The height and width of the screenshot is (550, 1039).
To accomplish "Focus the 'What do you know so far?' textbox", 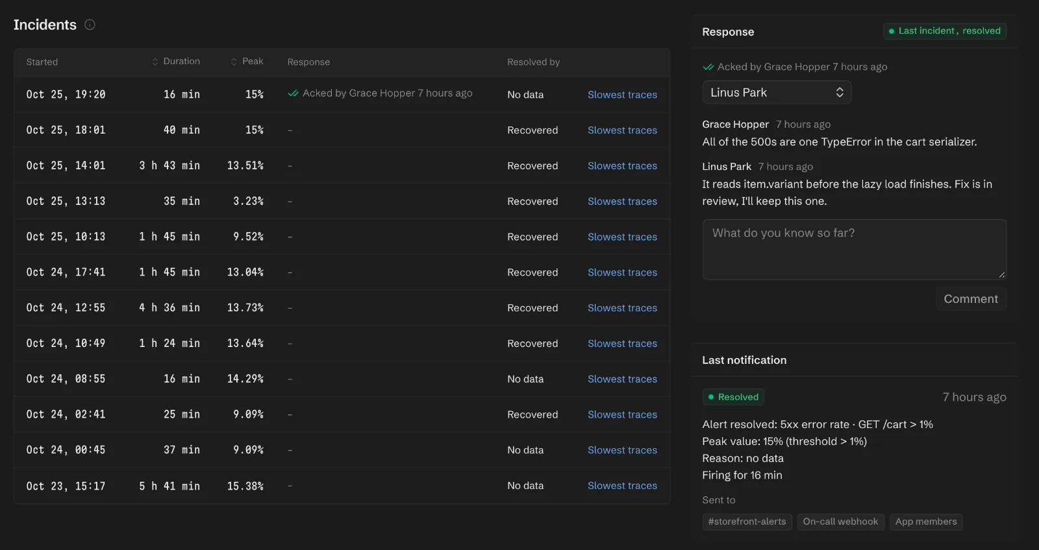I will point(854,250).
